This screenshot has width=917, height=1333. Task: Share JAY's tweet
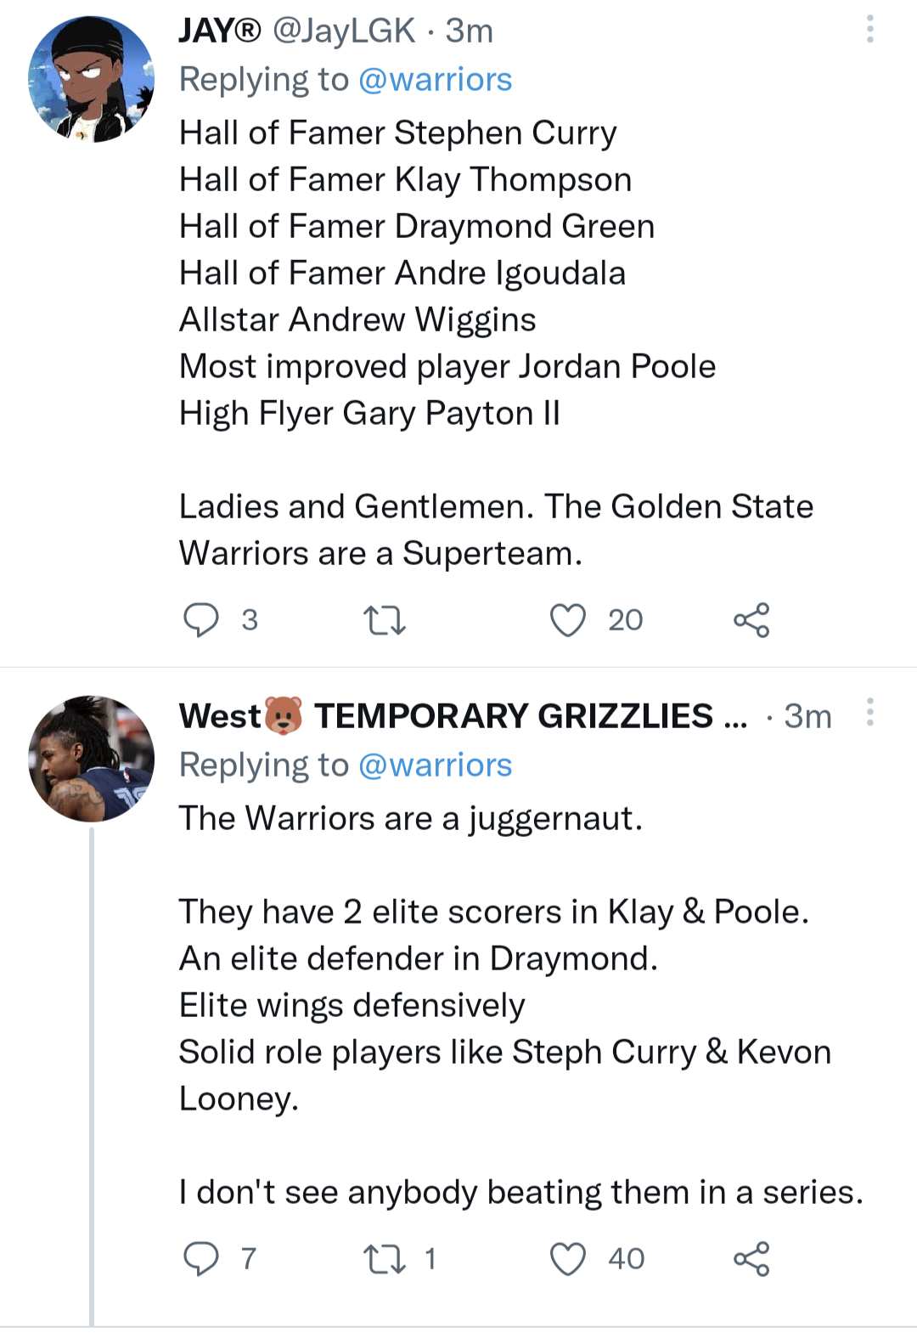tap(754, 620)
